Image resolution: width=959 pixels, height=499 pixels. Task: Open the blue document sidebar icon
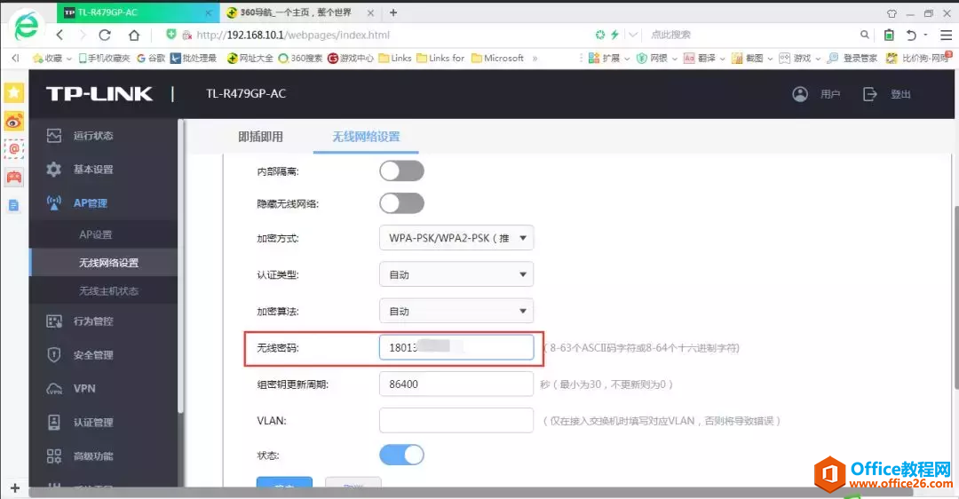click(14, 205)
